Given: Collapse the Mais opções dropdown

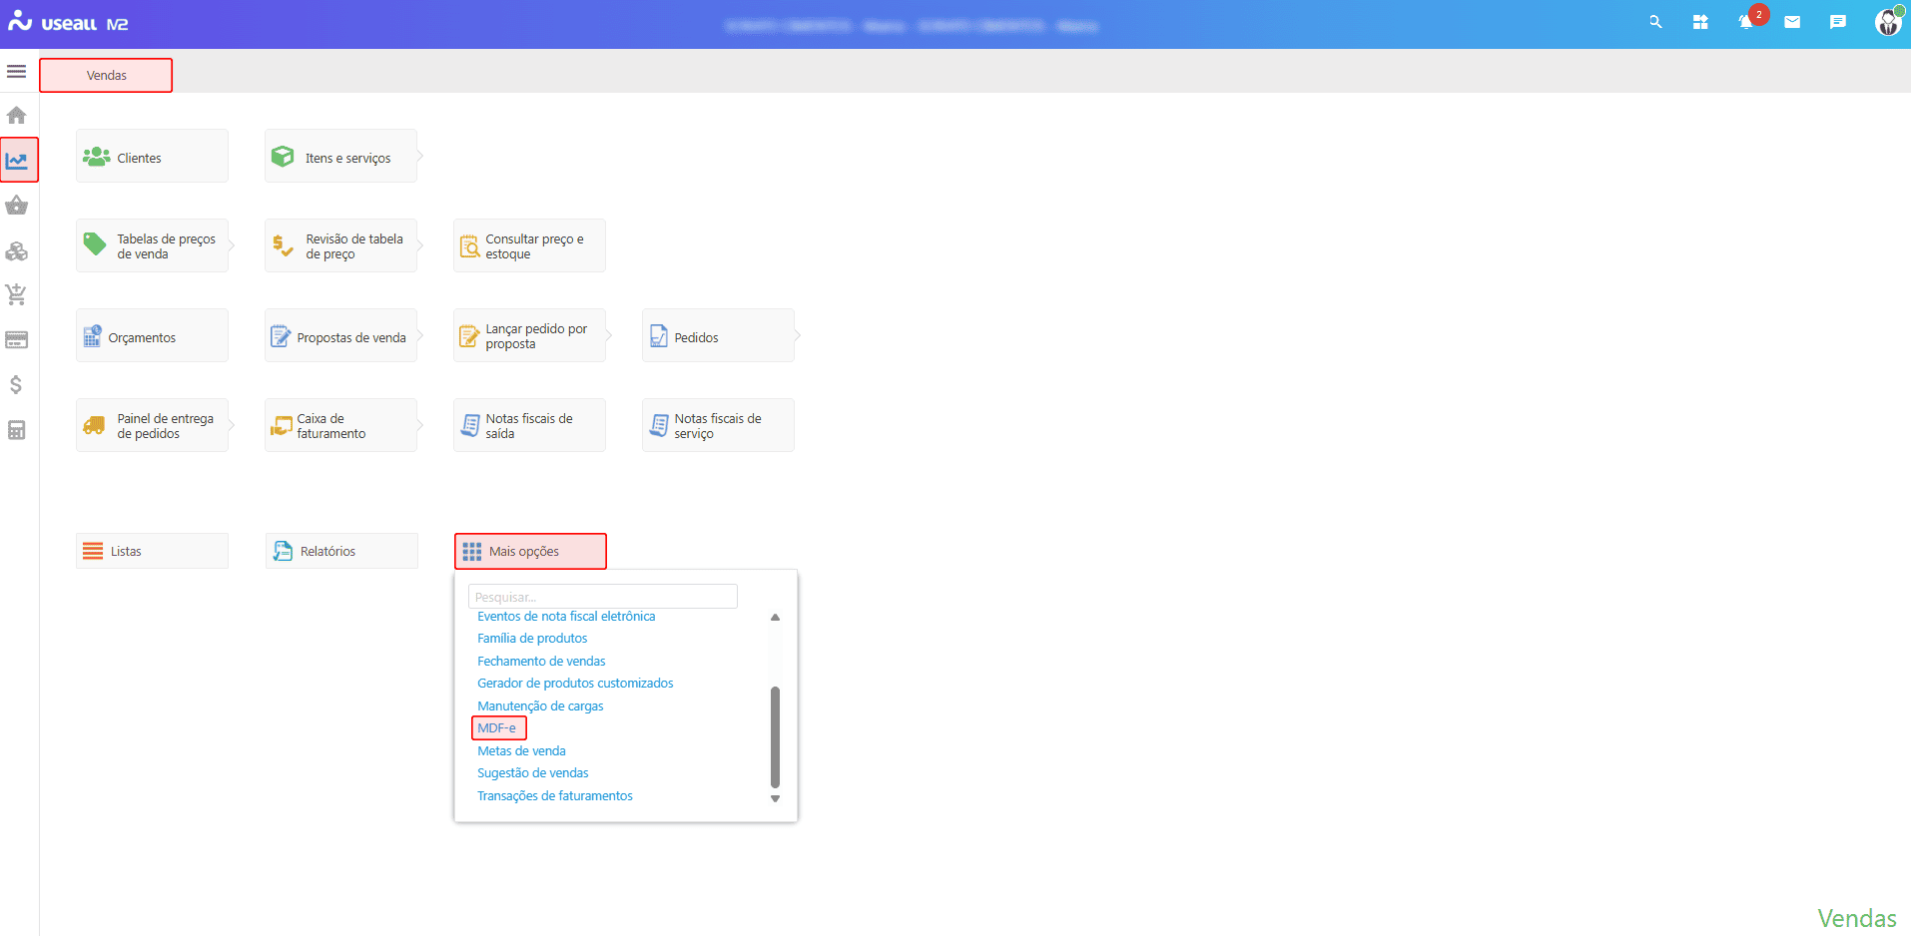Looking at the screenshot, I should (530, 552).
